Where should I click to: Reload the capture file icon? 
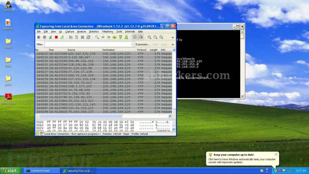pyautogui.click(x=89, y=37)
